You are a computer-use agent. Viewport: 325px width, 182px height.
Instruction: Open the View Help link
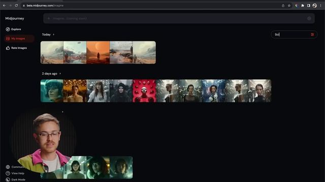point(18,173)
